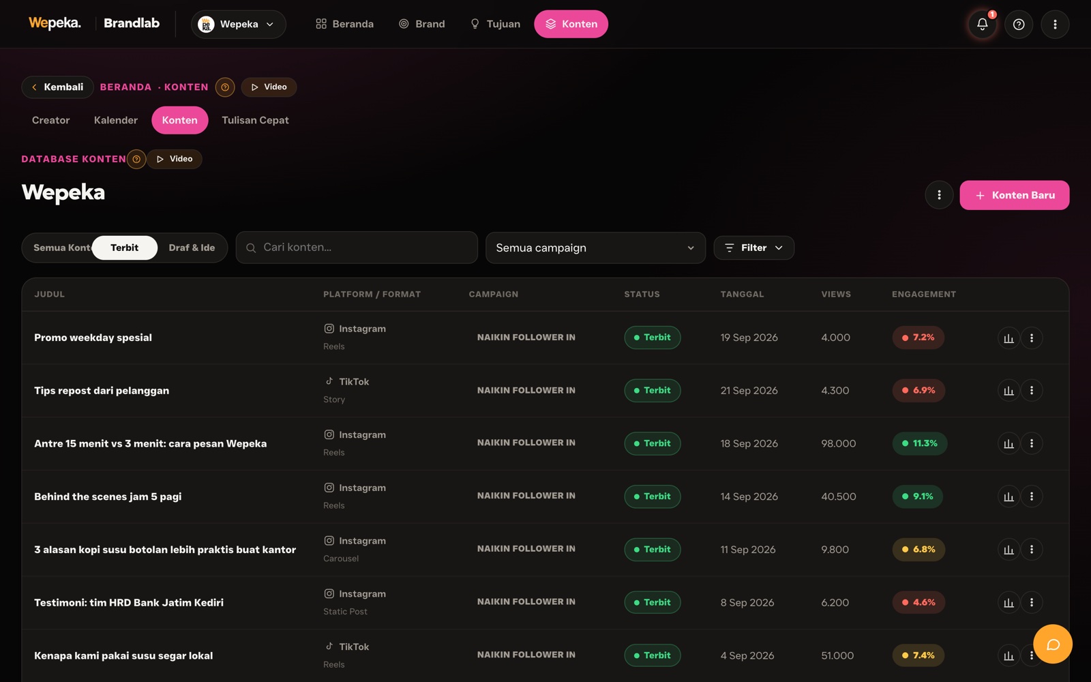Open chart for Behind the scenes jam 5 pagi
The image size is (1091, 682).
(1008, 496)
